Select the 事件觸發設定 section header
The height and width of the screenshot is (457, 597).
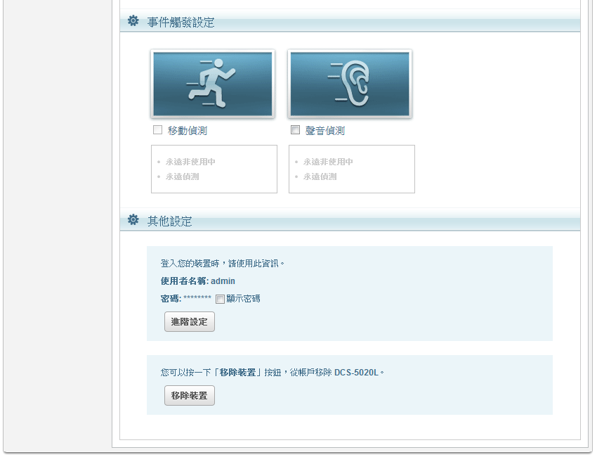point(181,22)
